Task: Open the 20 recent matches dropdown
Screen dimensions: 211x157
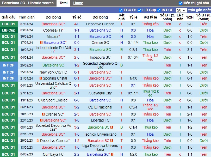Action: (181, 10)
